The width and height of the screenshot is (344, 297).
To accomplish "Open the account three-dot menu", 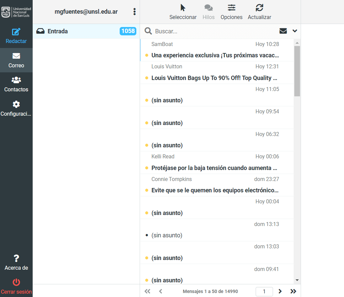I will 134,12.
